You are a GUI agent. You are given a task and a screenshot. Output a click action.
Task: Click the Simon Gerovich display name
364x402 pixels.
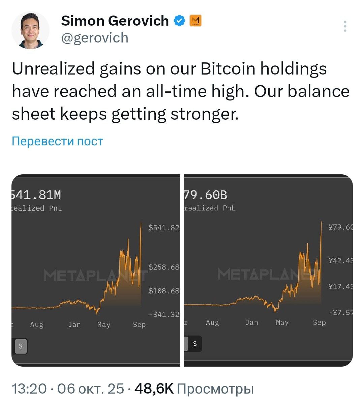pos(115,21)
